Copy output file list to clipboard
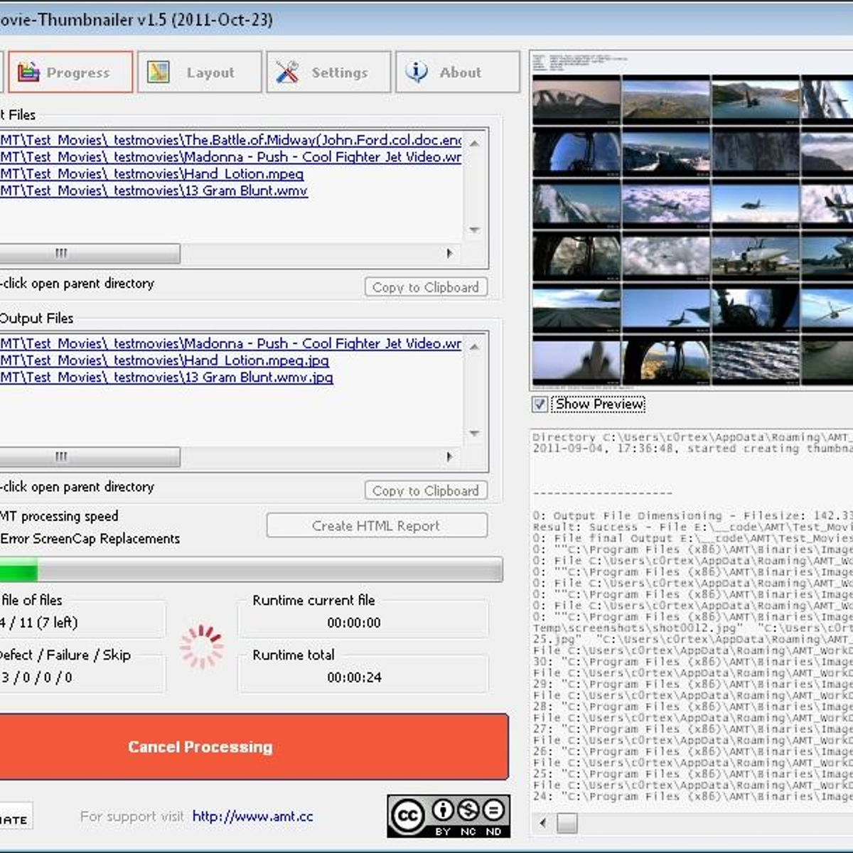The width and height of the screenshot is (853, 853). click(425, 490)
